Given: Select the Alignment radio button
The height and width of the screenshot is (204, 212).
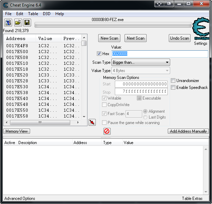Looking at the screenshot, I should 145,111.
